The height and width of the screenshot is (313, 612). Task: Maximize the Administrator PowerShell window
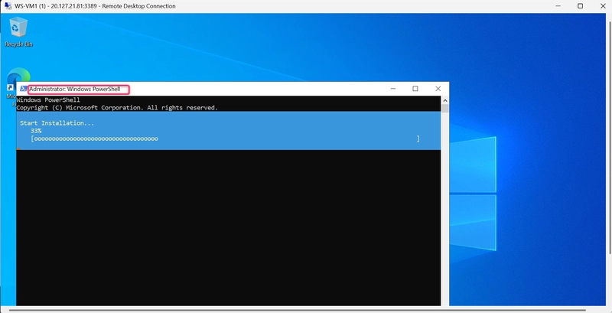(415, 89)
